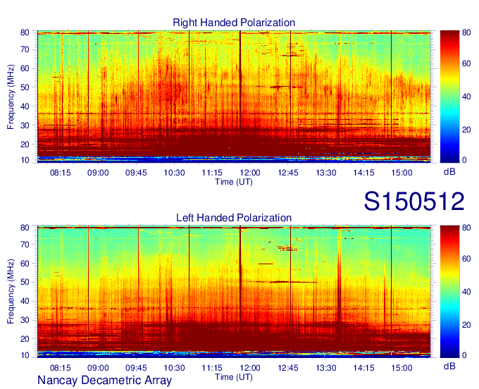The image size is (479, 389).
Task: Click the 12:00 tick label of the top plot
Action: (250, 173)
